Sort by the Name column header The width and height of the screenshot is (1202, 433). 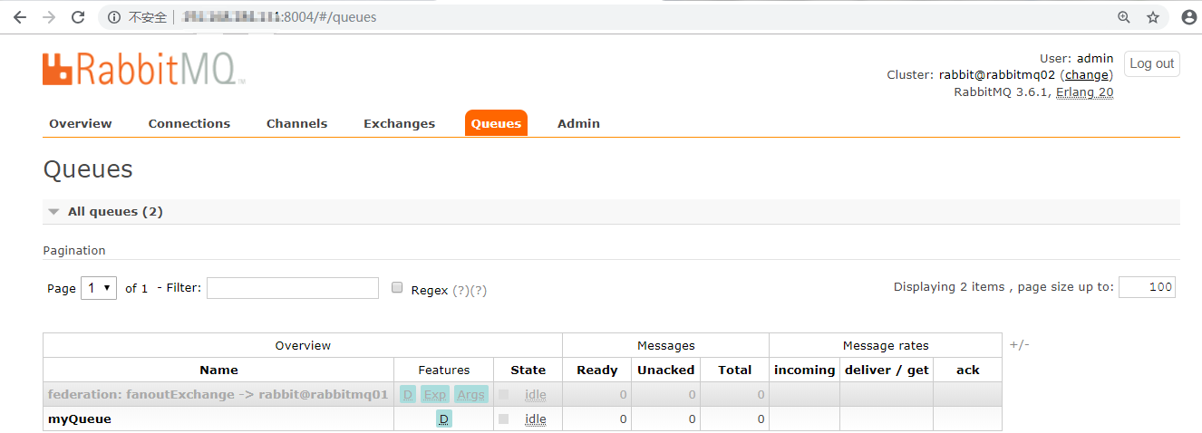pyautogui.click(x=218, y=370)
